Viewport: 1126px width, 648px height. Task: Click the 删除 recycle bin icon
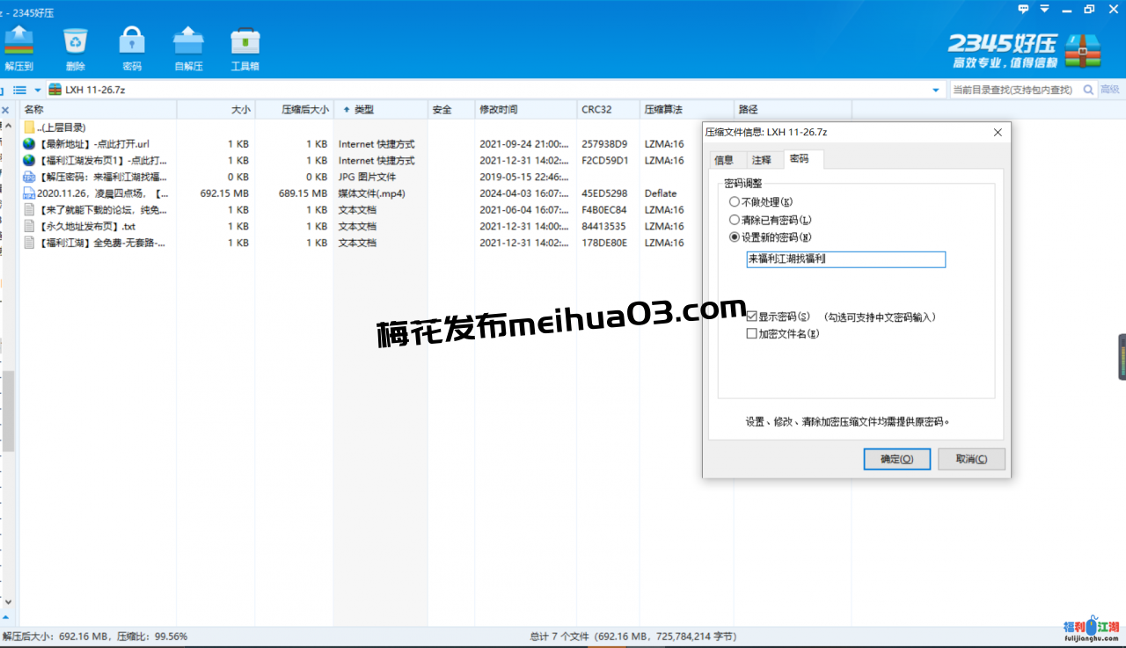(x=76, y=47)
